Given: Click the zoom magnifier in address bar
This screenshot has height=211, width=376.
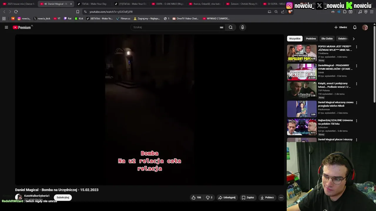Looking at the screenshot, I should [x=276, y=12].
